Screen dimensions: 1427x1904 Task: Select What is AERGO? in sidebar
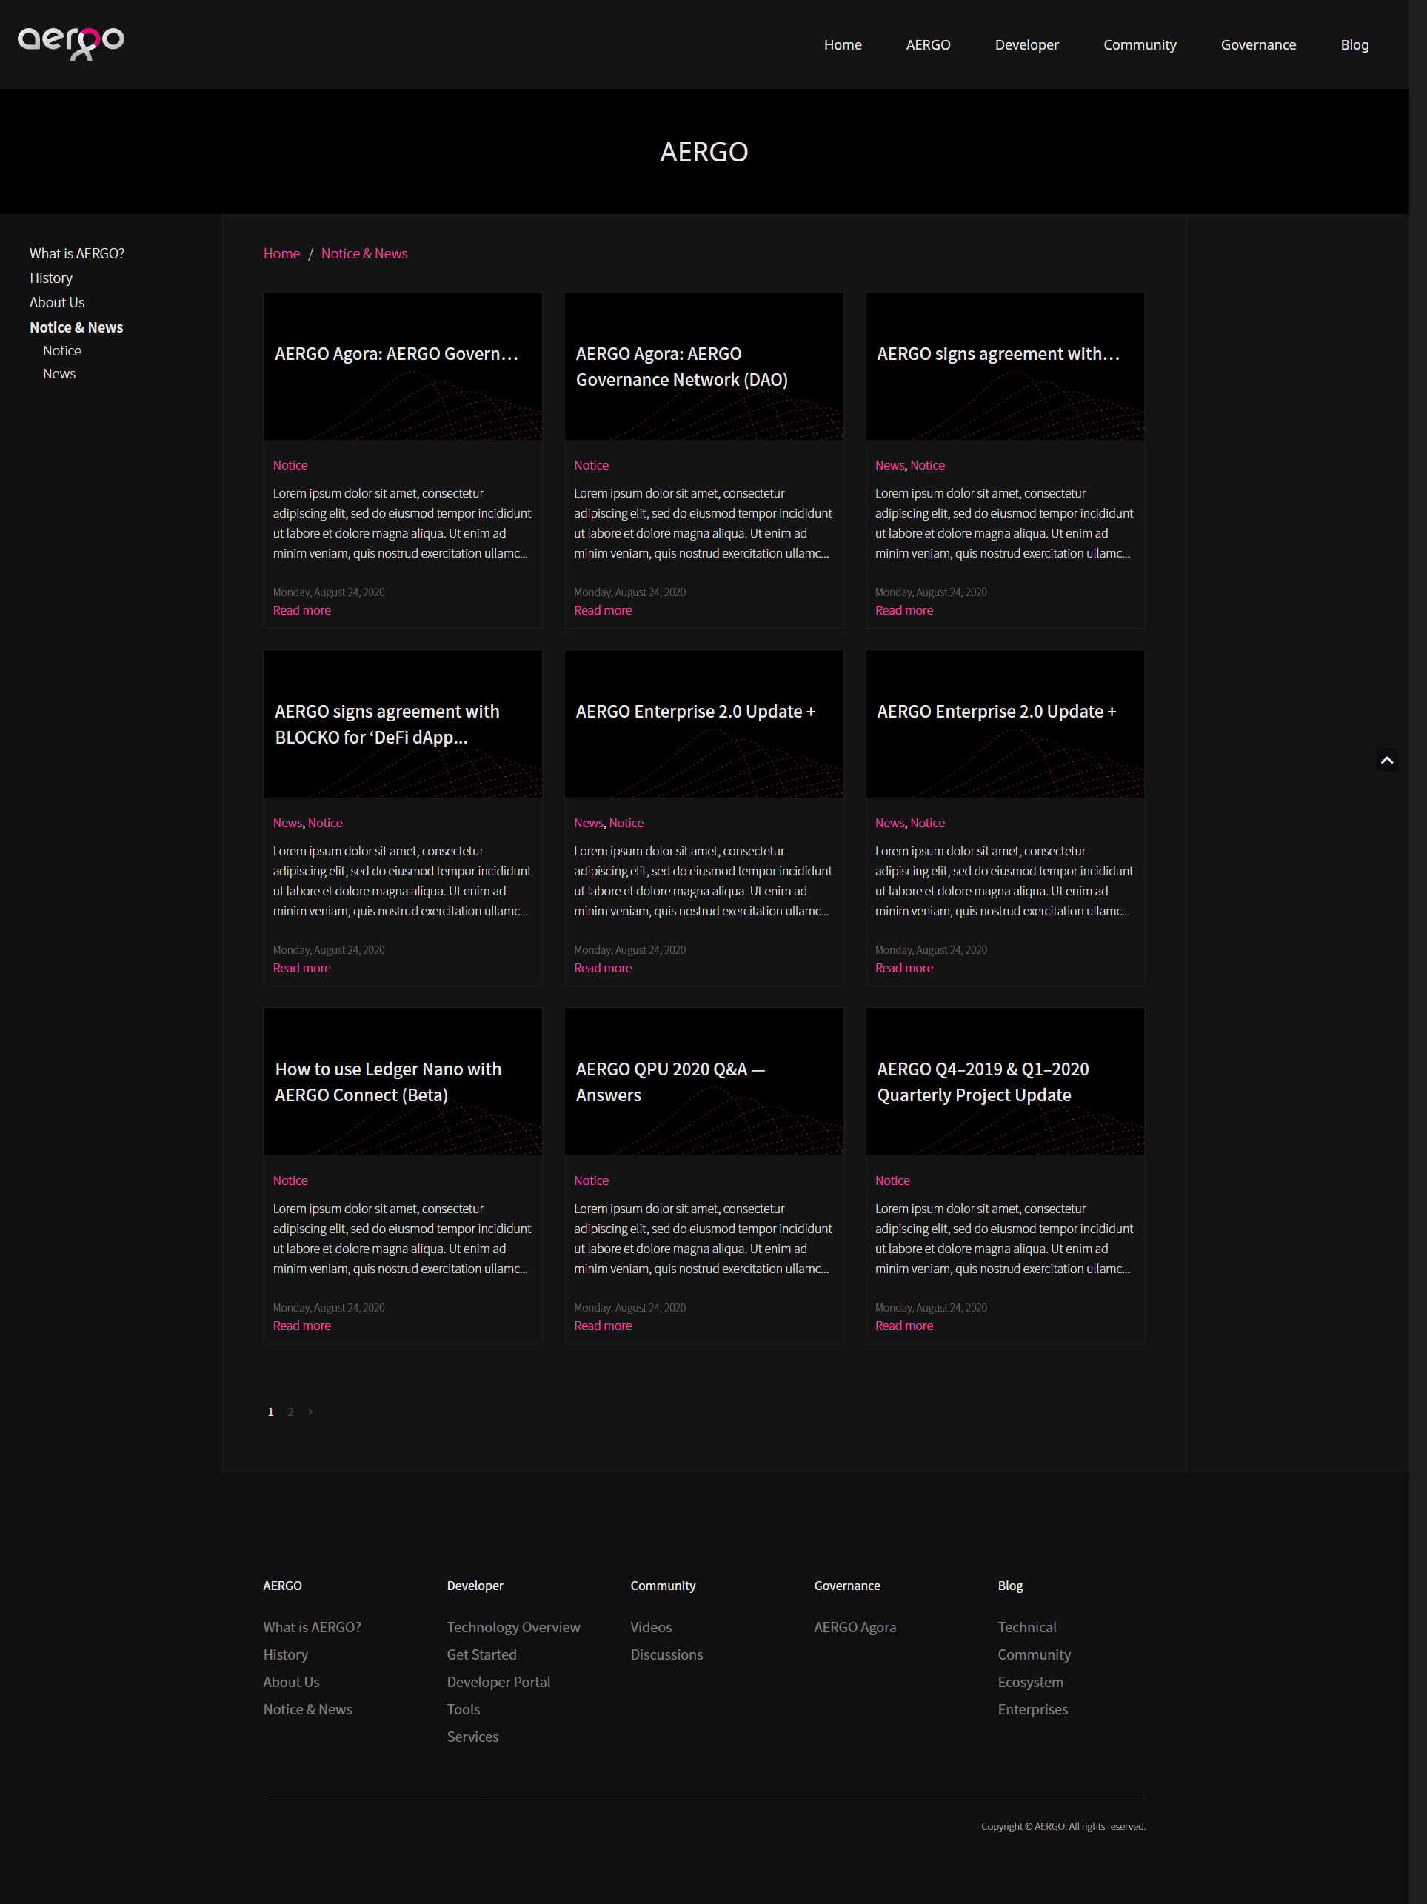76,253
